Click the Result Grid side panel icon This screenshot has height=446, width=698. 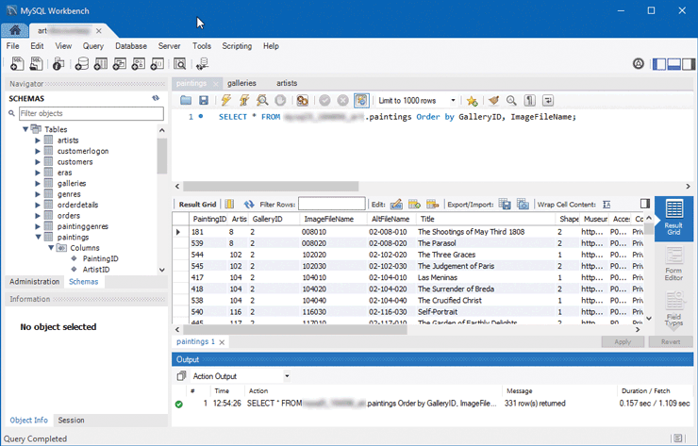click(673, 218)
